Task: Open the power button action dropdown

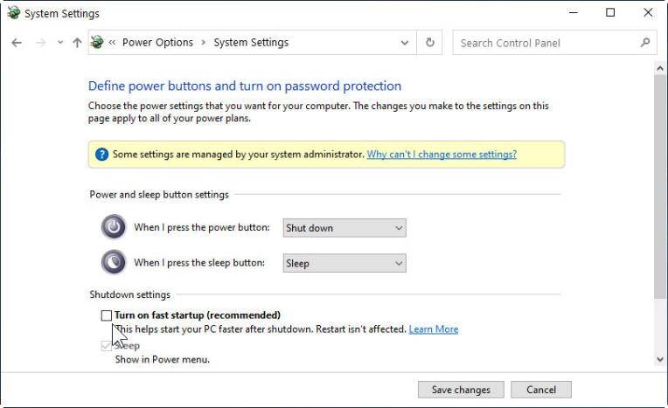Action: pos(344,228)
